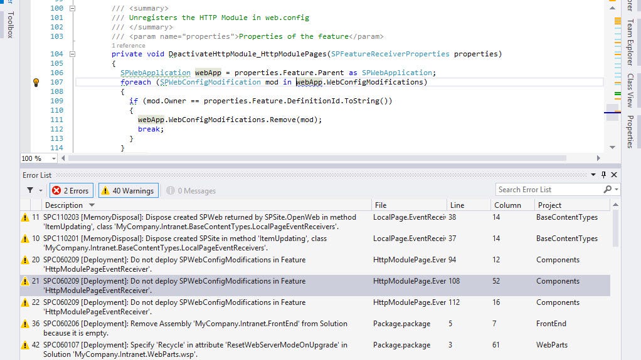Close the Error List panel

tap(614, 175)
